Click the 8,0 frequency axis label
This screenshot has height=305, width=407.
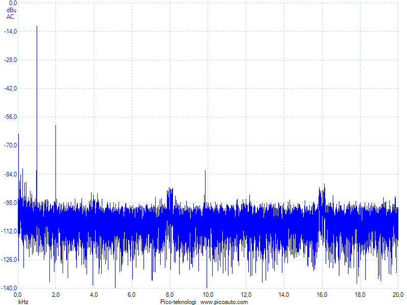(x=170, y=295)
